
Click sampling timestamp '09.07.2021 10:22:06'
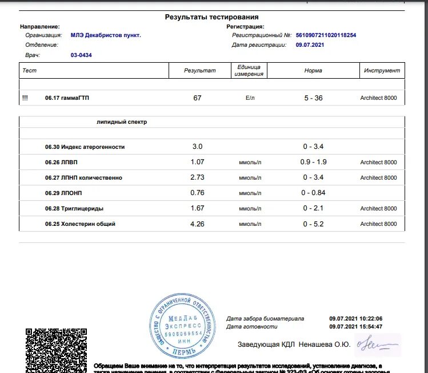355,318
